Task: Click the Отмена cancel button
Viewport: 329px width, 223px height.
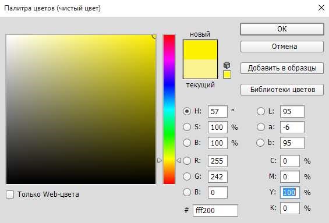Action: [282, 47]
